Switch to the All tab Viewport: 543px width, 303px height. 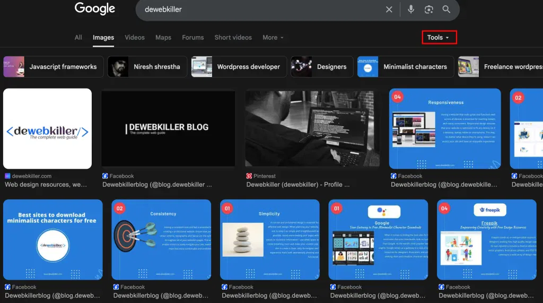pos(78,38)
